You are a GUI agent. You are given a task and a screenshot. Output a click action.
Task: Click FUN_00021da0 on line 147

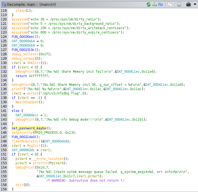pyautogui.click(x=23, y=137)
